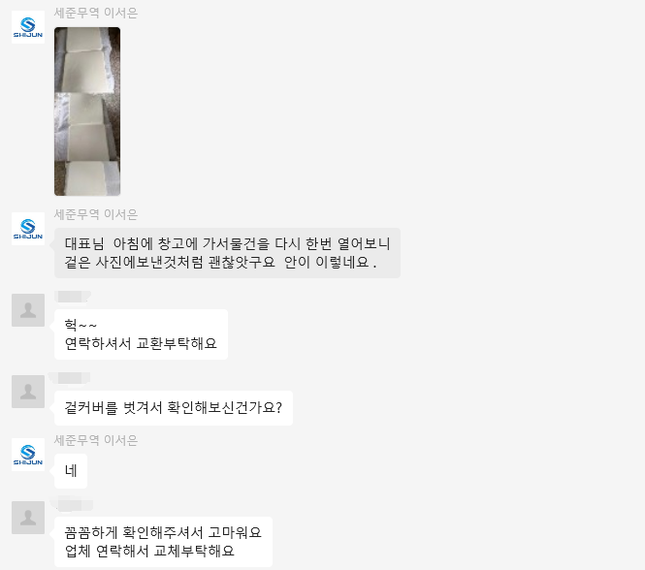The image size is (645, 570).
Task: Select the '겉커버를 벗겨서 확인해보신건가요?' message
Action: point(174,408)
